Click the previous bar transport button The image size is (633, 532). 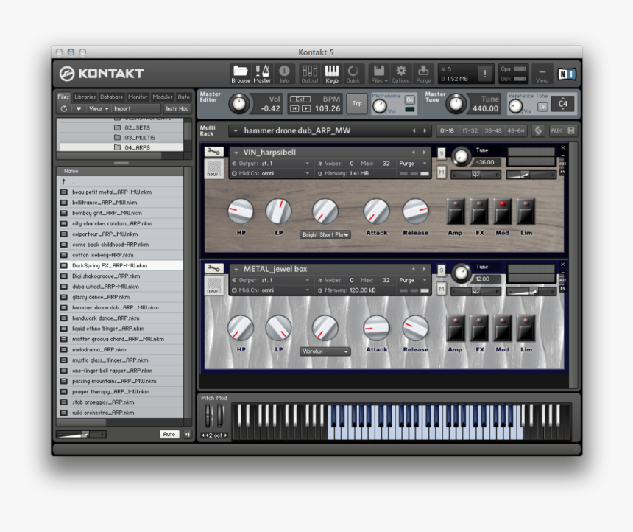[x=294, y=108]
